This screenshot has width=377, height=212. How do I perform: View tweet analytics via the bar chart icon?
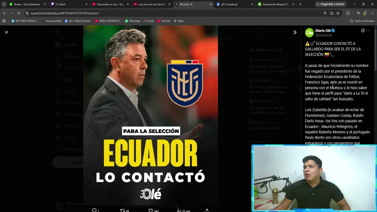179,210
